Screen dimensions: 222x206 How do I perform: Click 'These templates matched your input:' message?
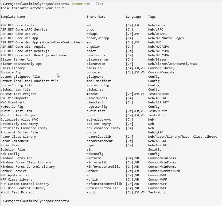point(33,8)
